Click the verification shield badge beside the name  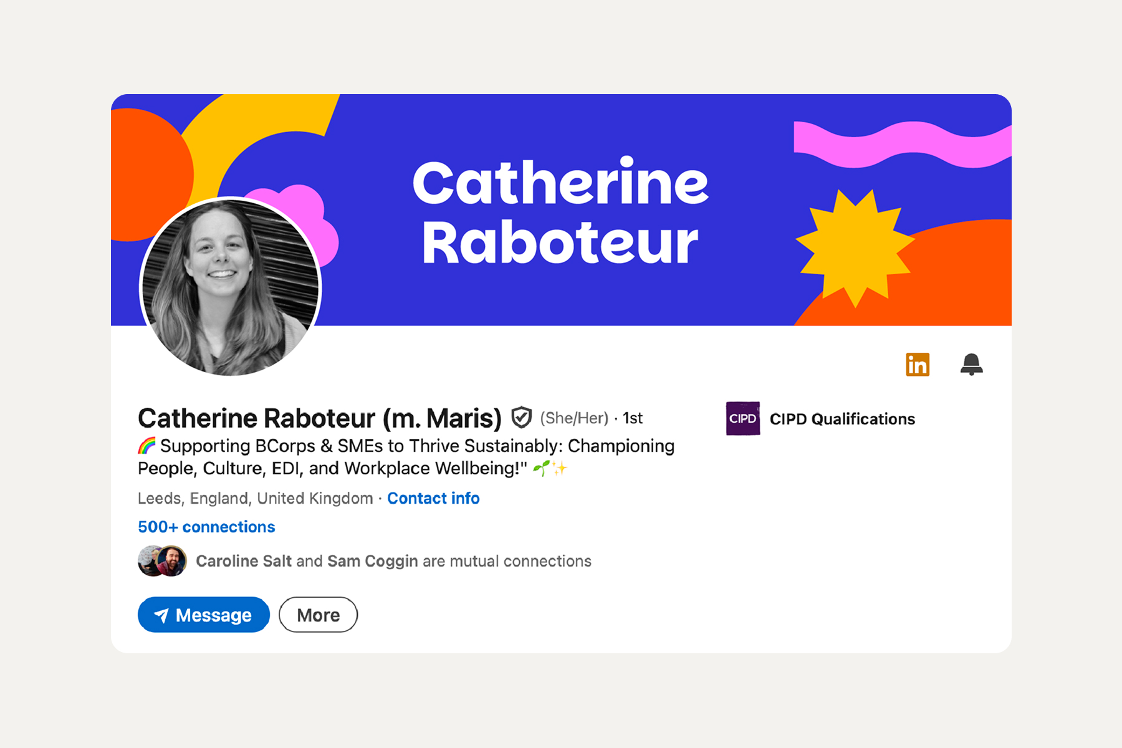point(521,417)
